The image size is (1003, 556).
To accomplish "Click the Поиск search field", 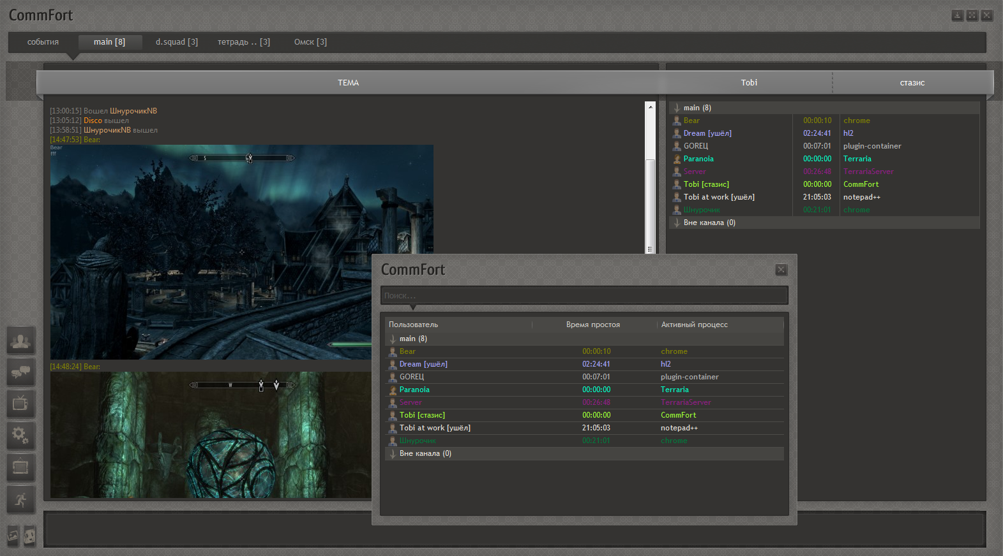I will click(584, 296).
